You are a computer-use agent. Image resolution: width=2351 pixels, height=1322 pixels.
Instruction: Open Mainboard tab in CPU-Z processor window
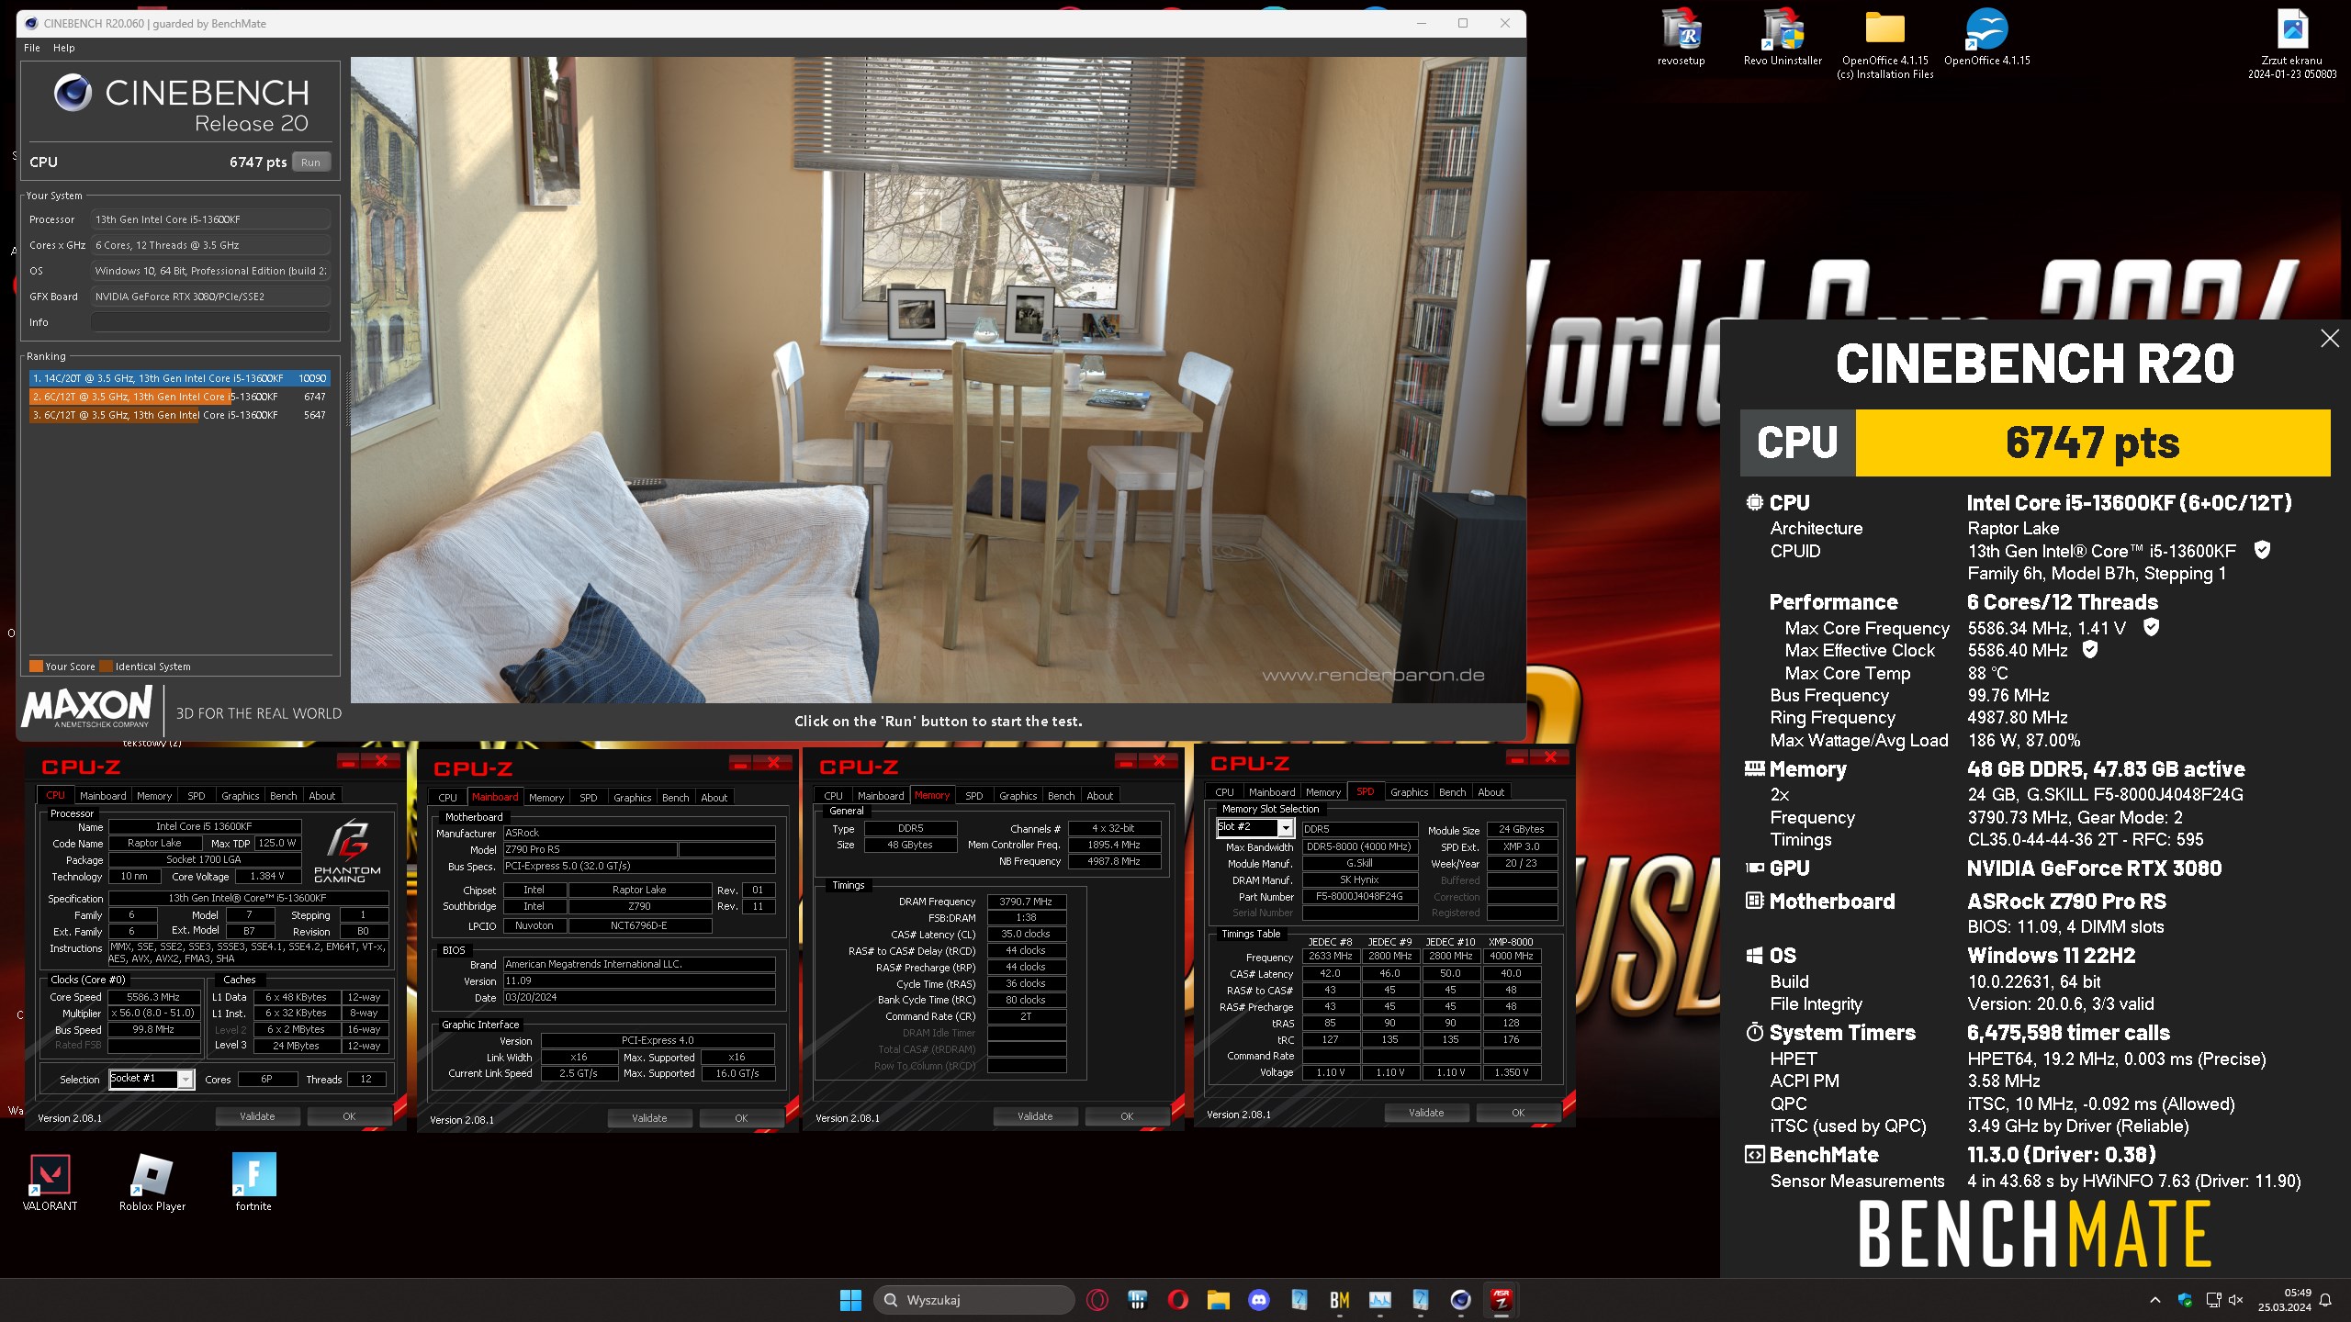tap(103, 796)
